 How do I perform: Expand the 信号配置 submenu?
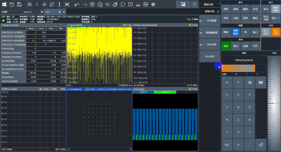click(210, 21)
